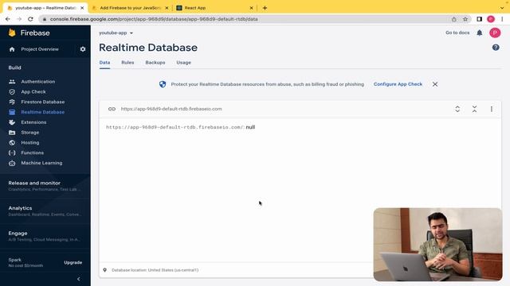Open Project Overview home icon
510x286 pixels.
12,49
